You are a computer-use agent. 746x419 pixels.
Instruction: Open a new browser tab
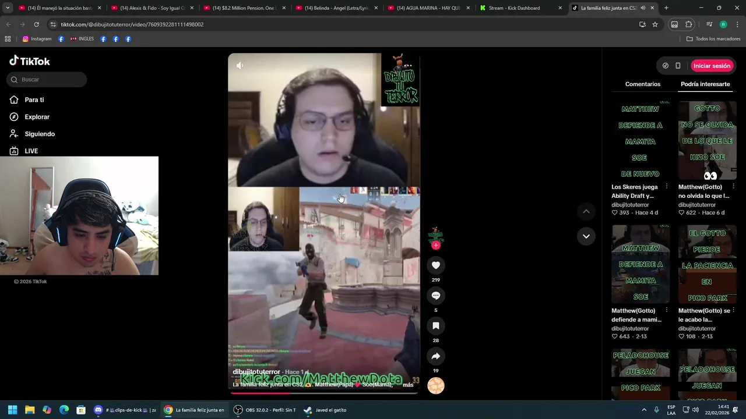click(666, 8)
